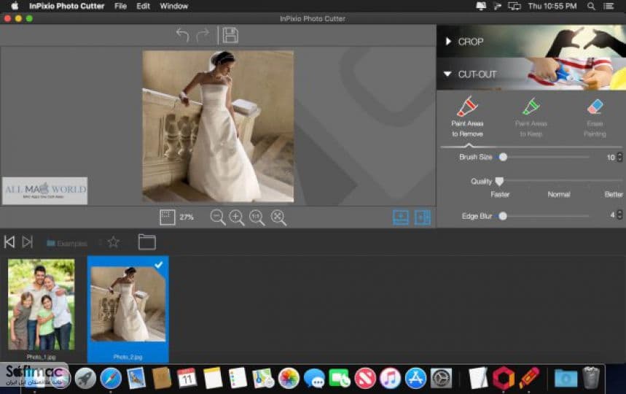This screenshot has height=394, width=626.
Task: Open Trash in the dock
Action: coord(591,377)
